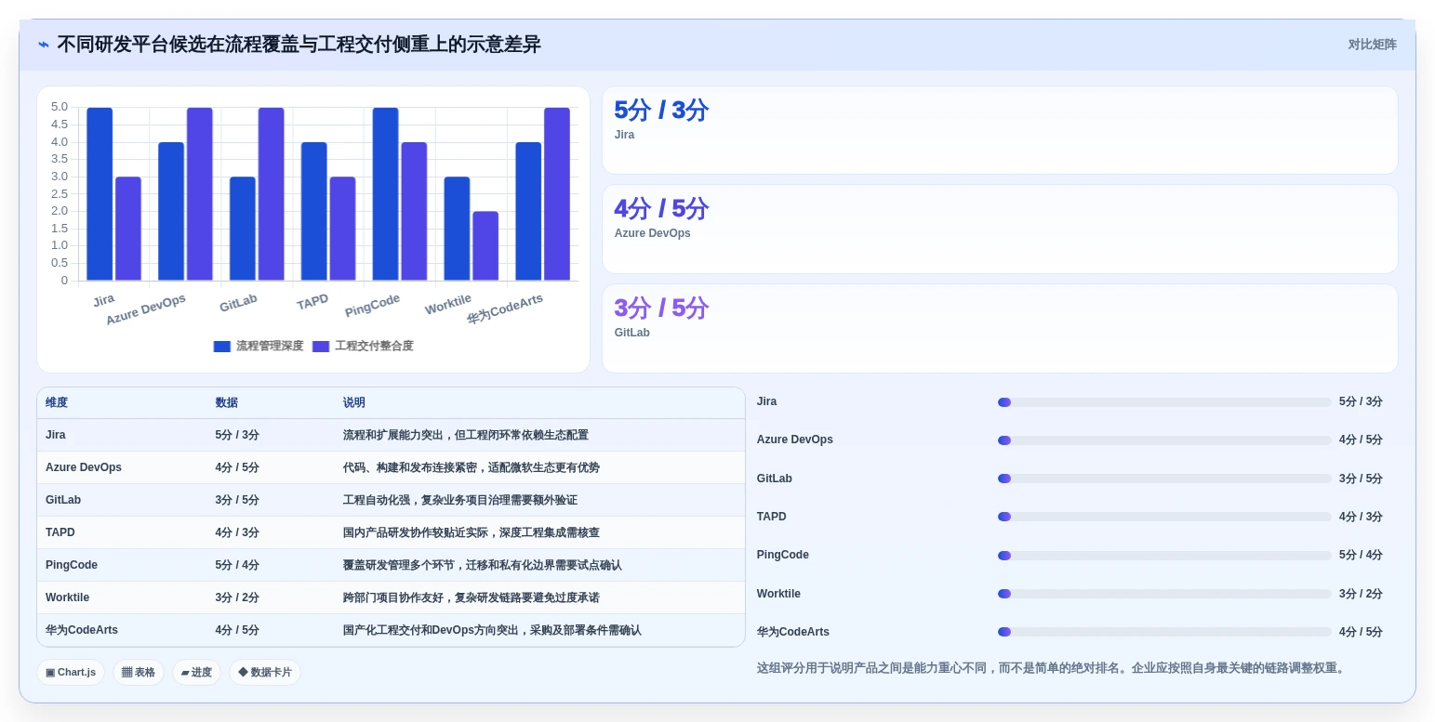Click the TAPD label in progress list

coord(771,517)
